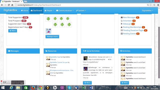Select the Dashboard nav tab

pos(36,10)
